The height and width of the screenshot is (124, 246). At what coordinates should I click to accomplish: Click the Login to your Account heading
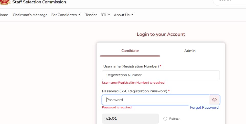coord(161,34)
